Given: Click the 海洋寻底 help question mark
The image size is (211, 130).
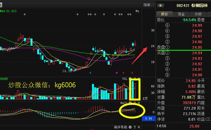Looking at the screenshot, I should click(135, 127).
